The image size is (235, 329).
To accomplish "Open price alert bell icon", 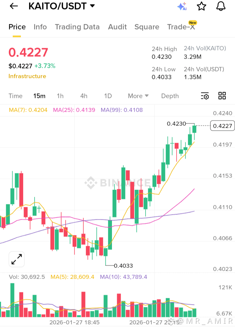I will click(x=221, y=6).
